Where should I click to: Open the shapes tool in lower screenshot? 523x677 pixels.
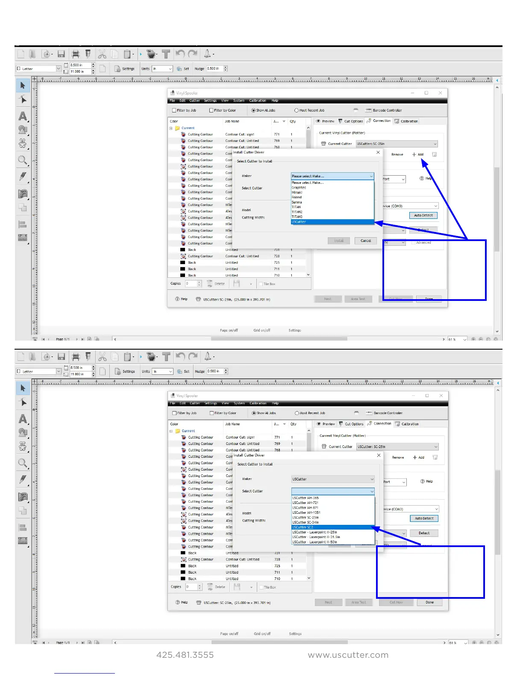pos(23,433)
